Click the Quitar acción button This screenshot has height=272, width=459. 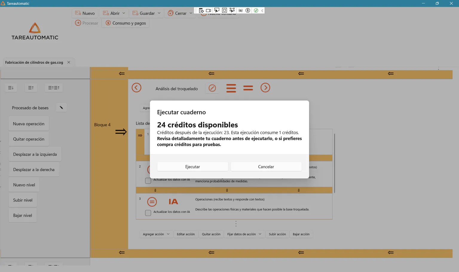[x=211, y=234]
